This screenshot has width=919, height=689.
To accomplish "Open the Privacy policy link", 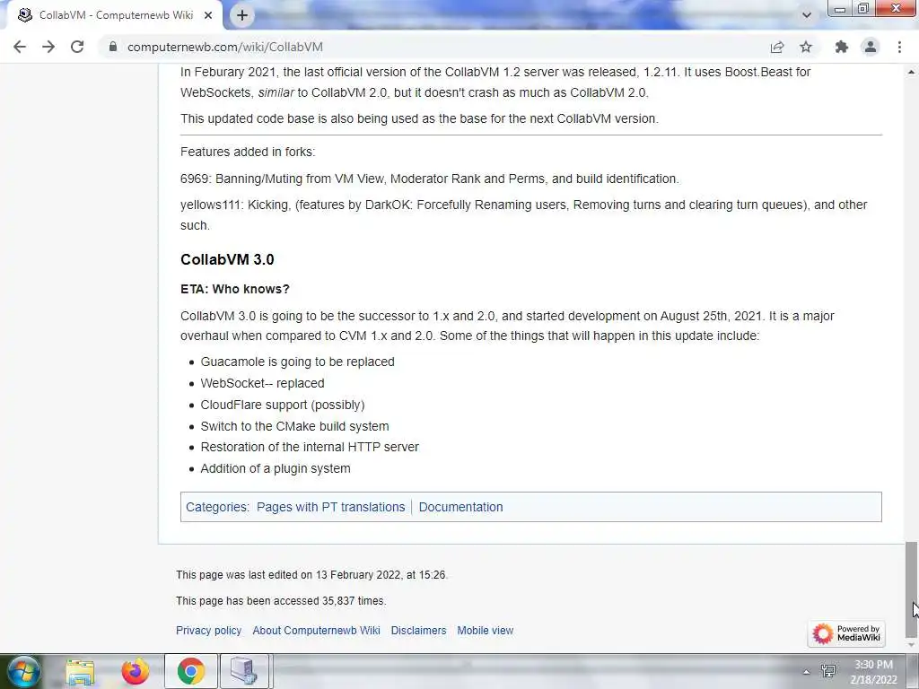I will tap(208, 631).
